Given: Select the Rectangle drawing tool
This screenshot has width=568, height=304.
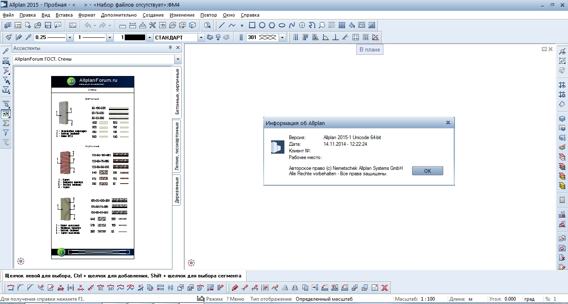Looking at the screenshot, I should coord(252,25).
